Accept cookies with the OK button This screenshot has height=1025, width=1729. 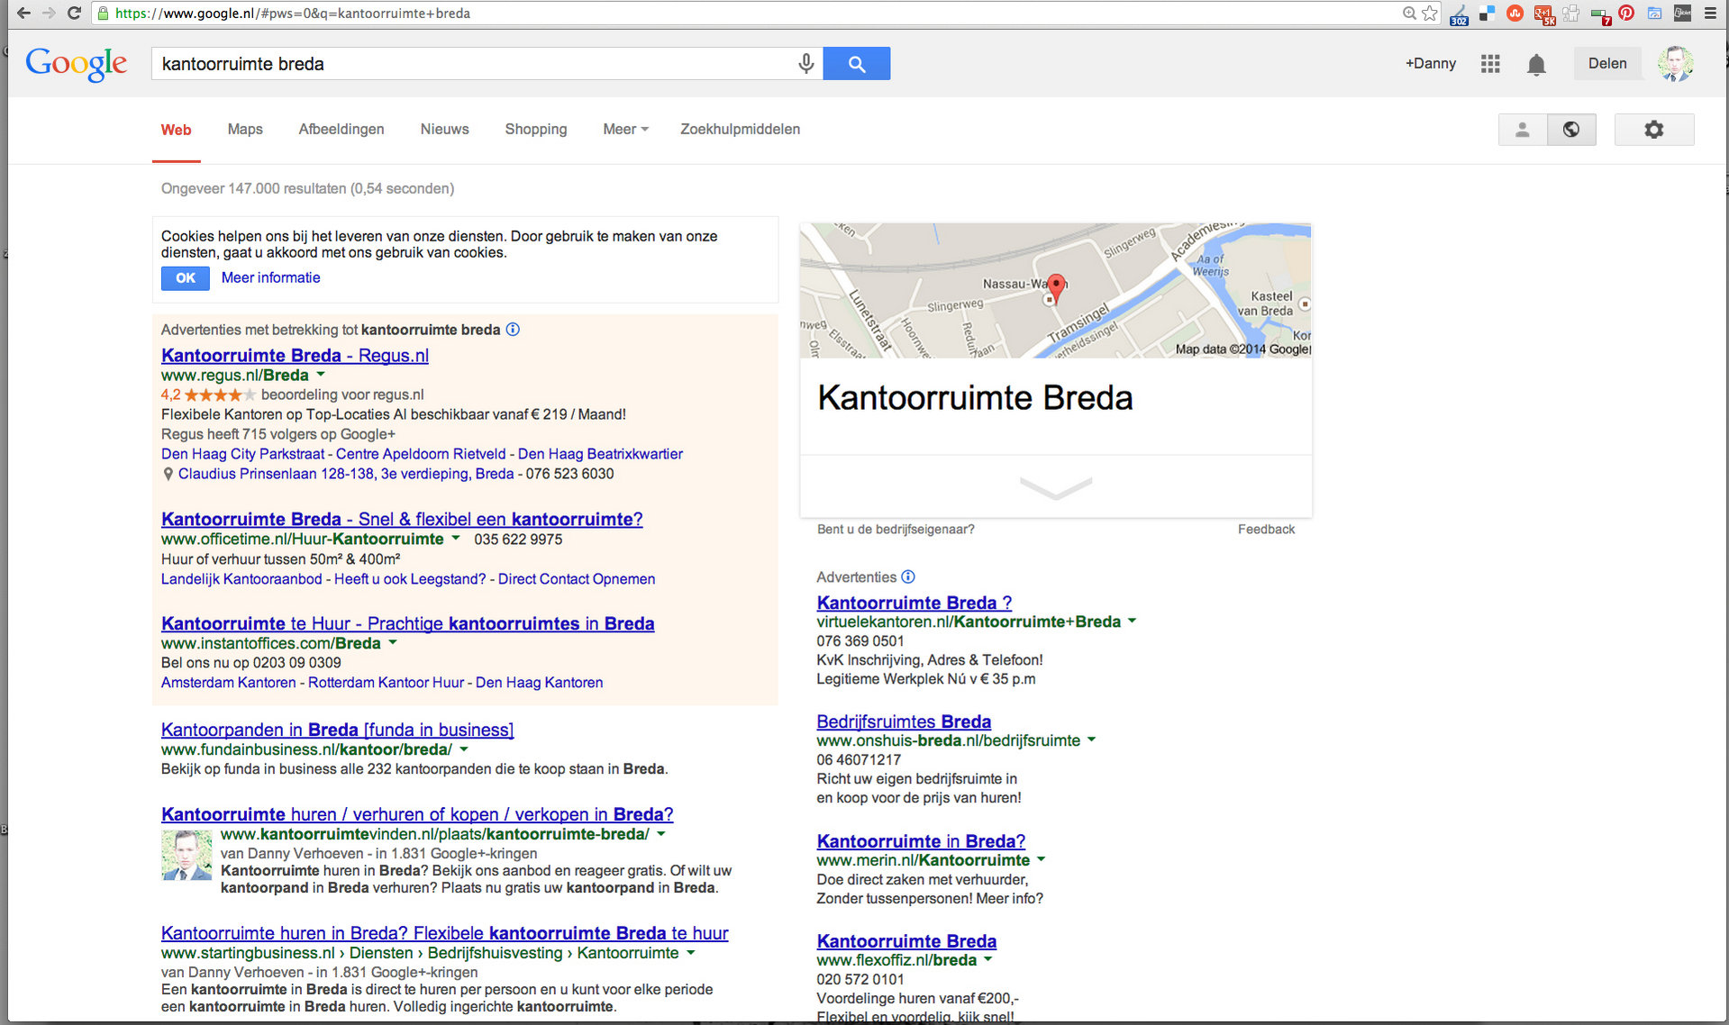pyautogui.click(x=186, y=277)
